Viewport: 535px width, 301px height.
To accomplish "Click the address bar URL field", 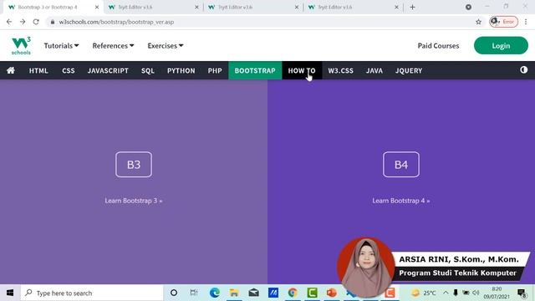I will pos(266,22).
